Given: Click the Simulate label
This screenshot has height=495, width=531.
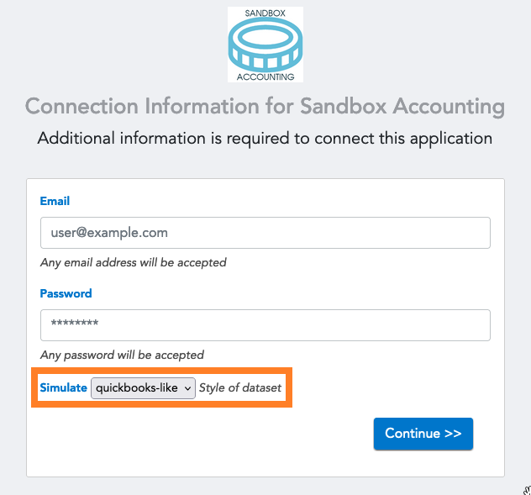Looking at the screenshot, I should pyautogui.click(x=63, y=387).
